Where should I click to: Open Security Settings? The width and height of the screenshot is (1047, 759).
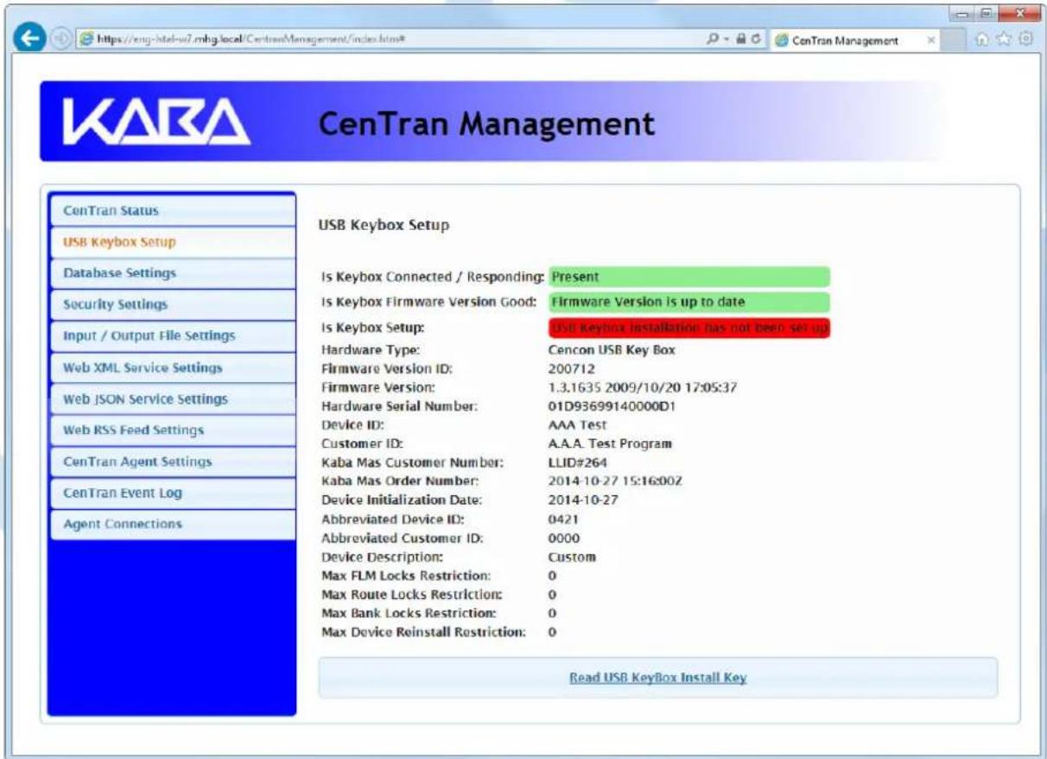(173, 304)
